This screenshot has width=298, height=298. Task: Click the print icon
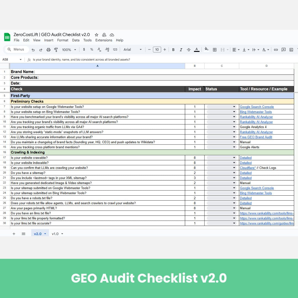click(49, 50)
